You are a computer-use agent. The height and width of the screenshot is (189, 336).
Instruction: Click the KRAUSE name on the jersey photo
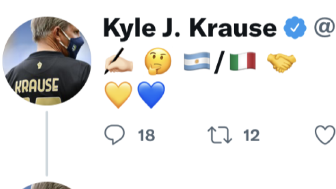click(x=37, y=86)
